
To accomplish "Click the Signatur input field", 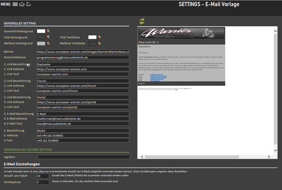I will (82, 157).
